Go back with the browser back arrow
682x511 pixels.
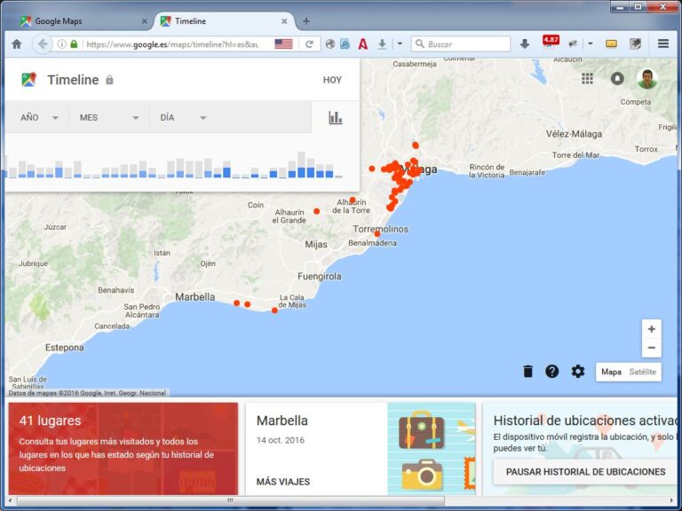pos(43,43)
